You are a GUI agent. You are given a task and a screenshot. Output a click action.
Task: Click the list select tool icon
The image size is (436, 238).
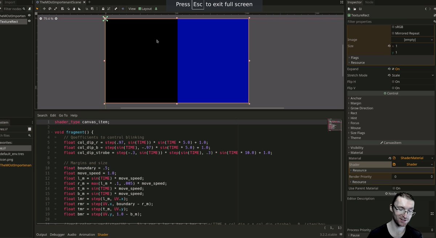pos(62,9)
